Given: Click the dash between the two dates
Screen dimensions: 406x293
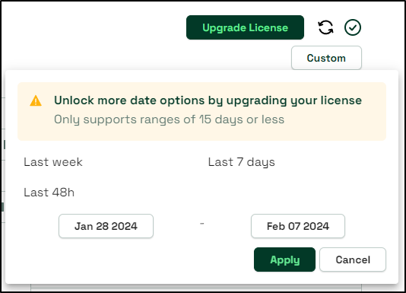Looking at the screenshot, I should pyautogui.click(x=202, y=223).
